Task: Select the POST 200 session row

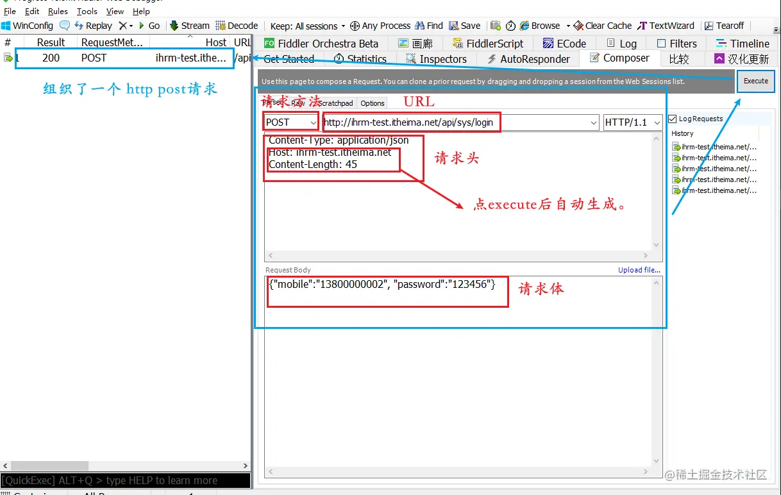Action: click(126, 58)
